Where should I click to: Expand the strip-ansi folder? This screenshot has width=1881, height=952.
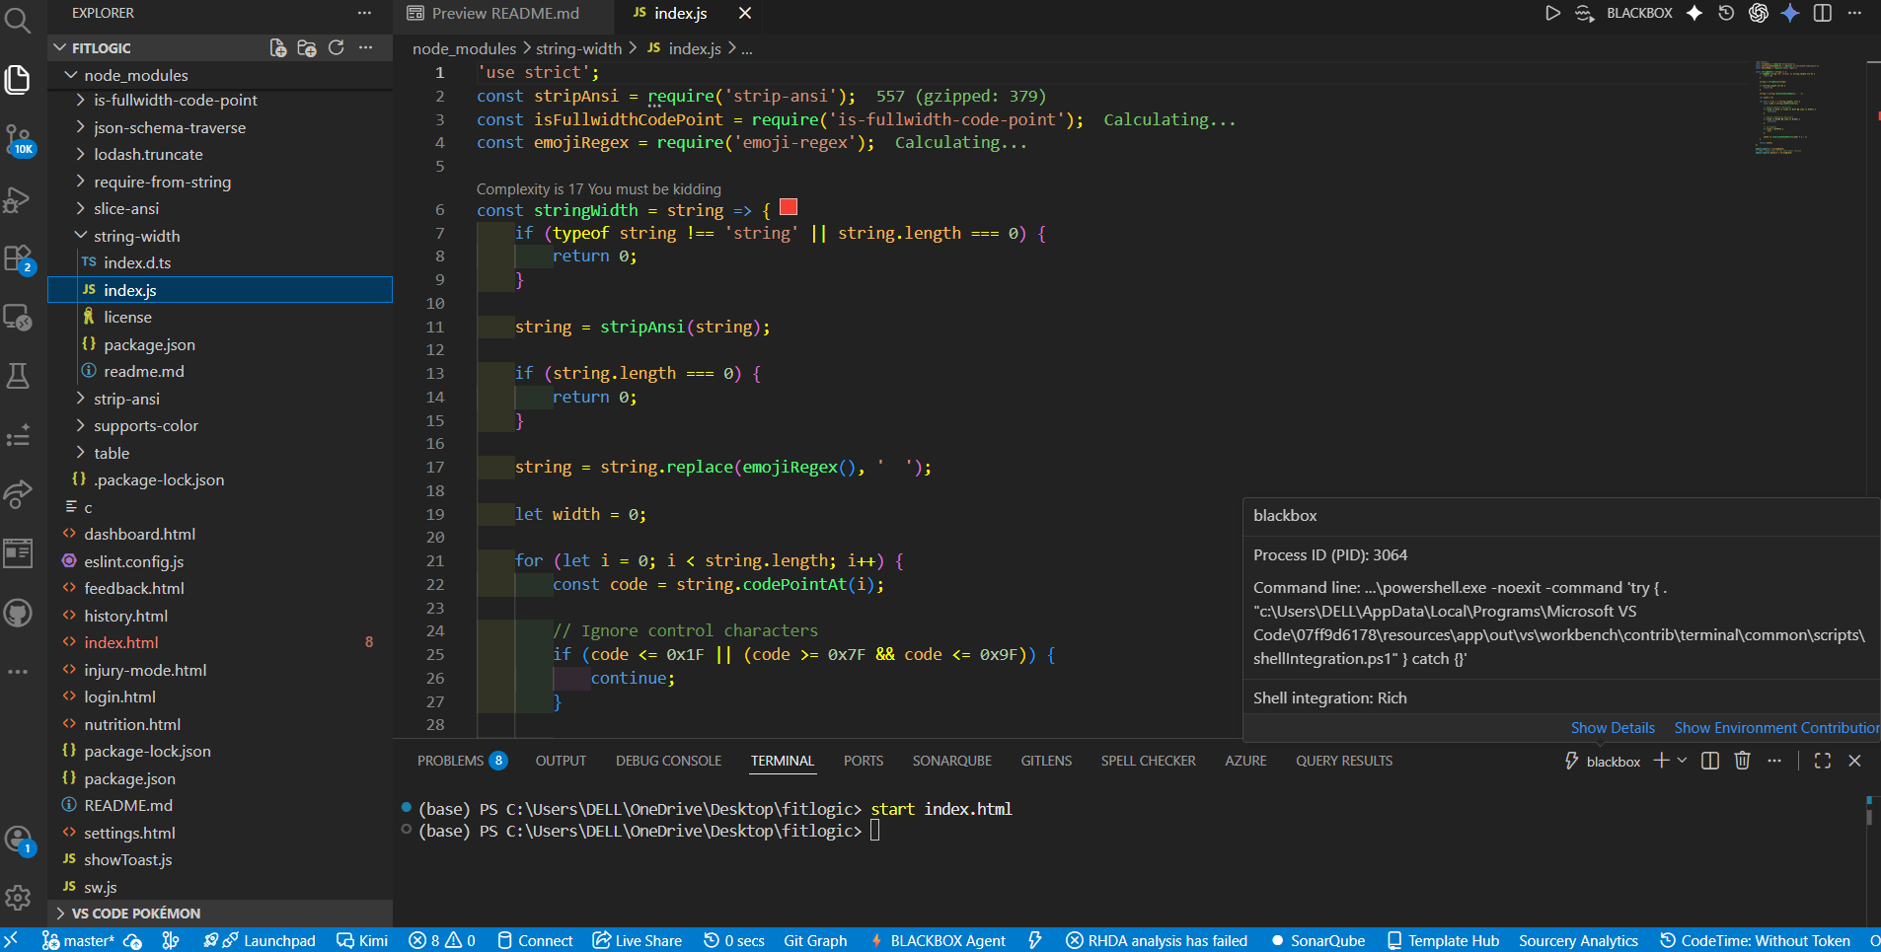(x=126, y=399)
